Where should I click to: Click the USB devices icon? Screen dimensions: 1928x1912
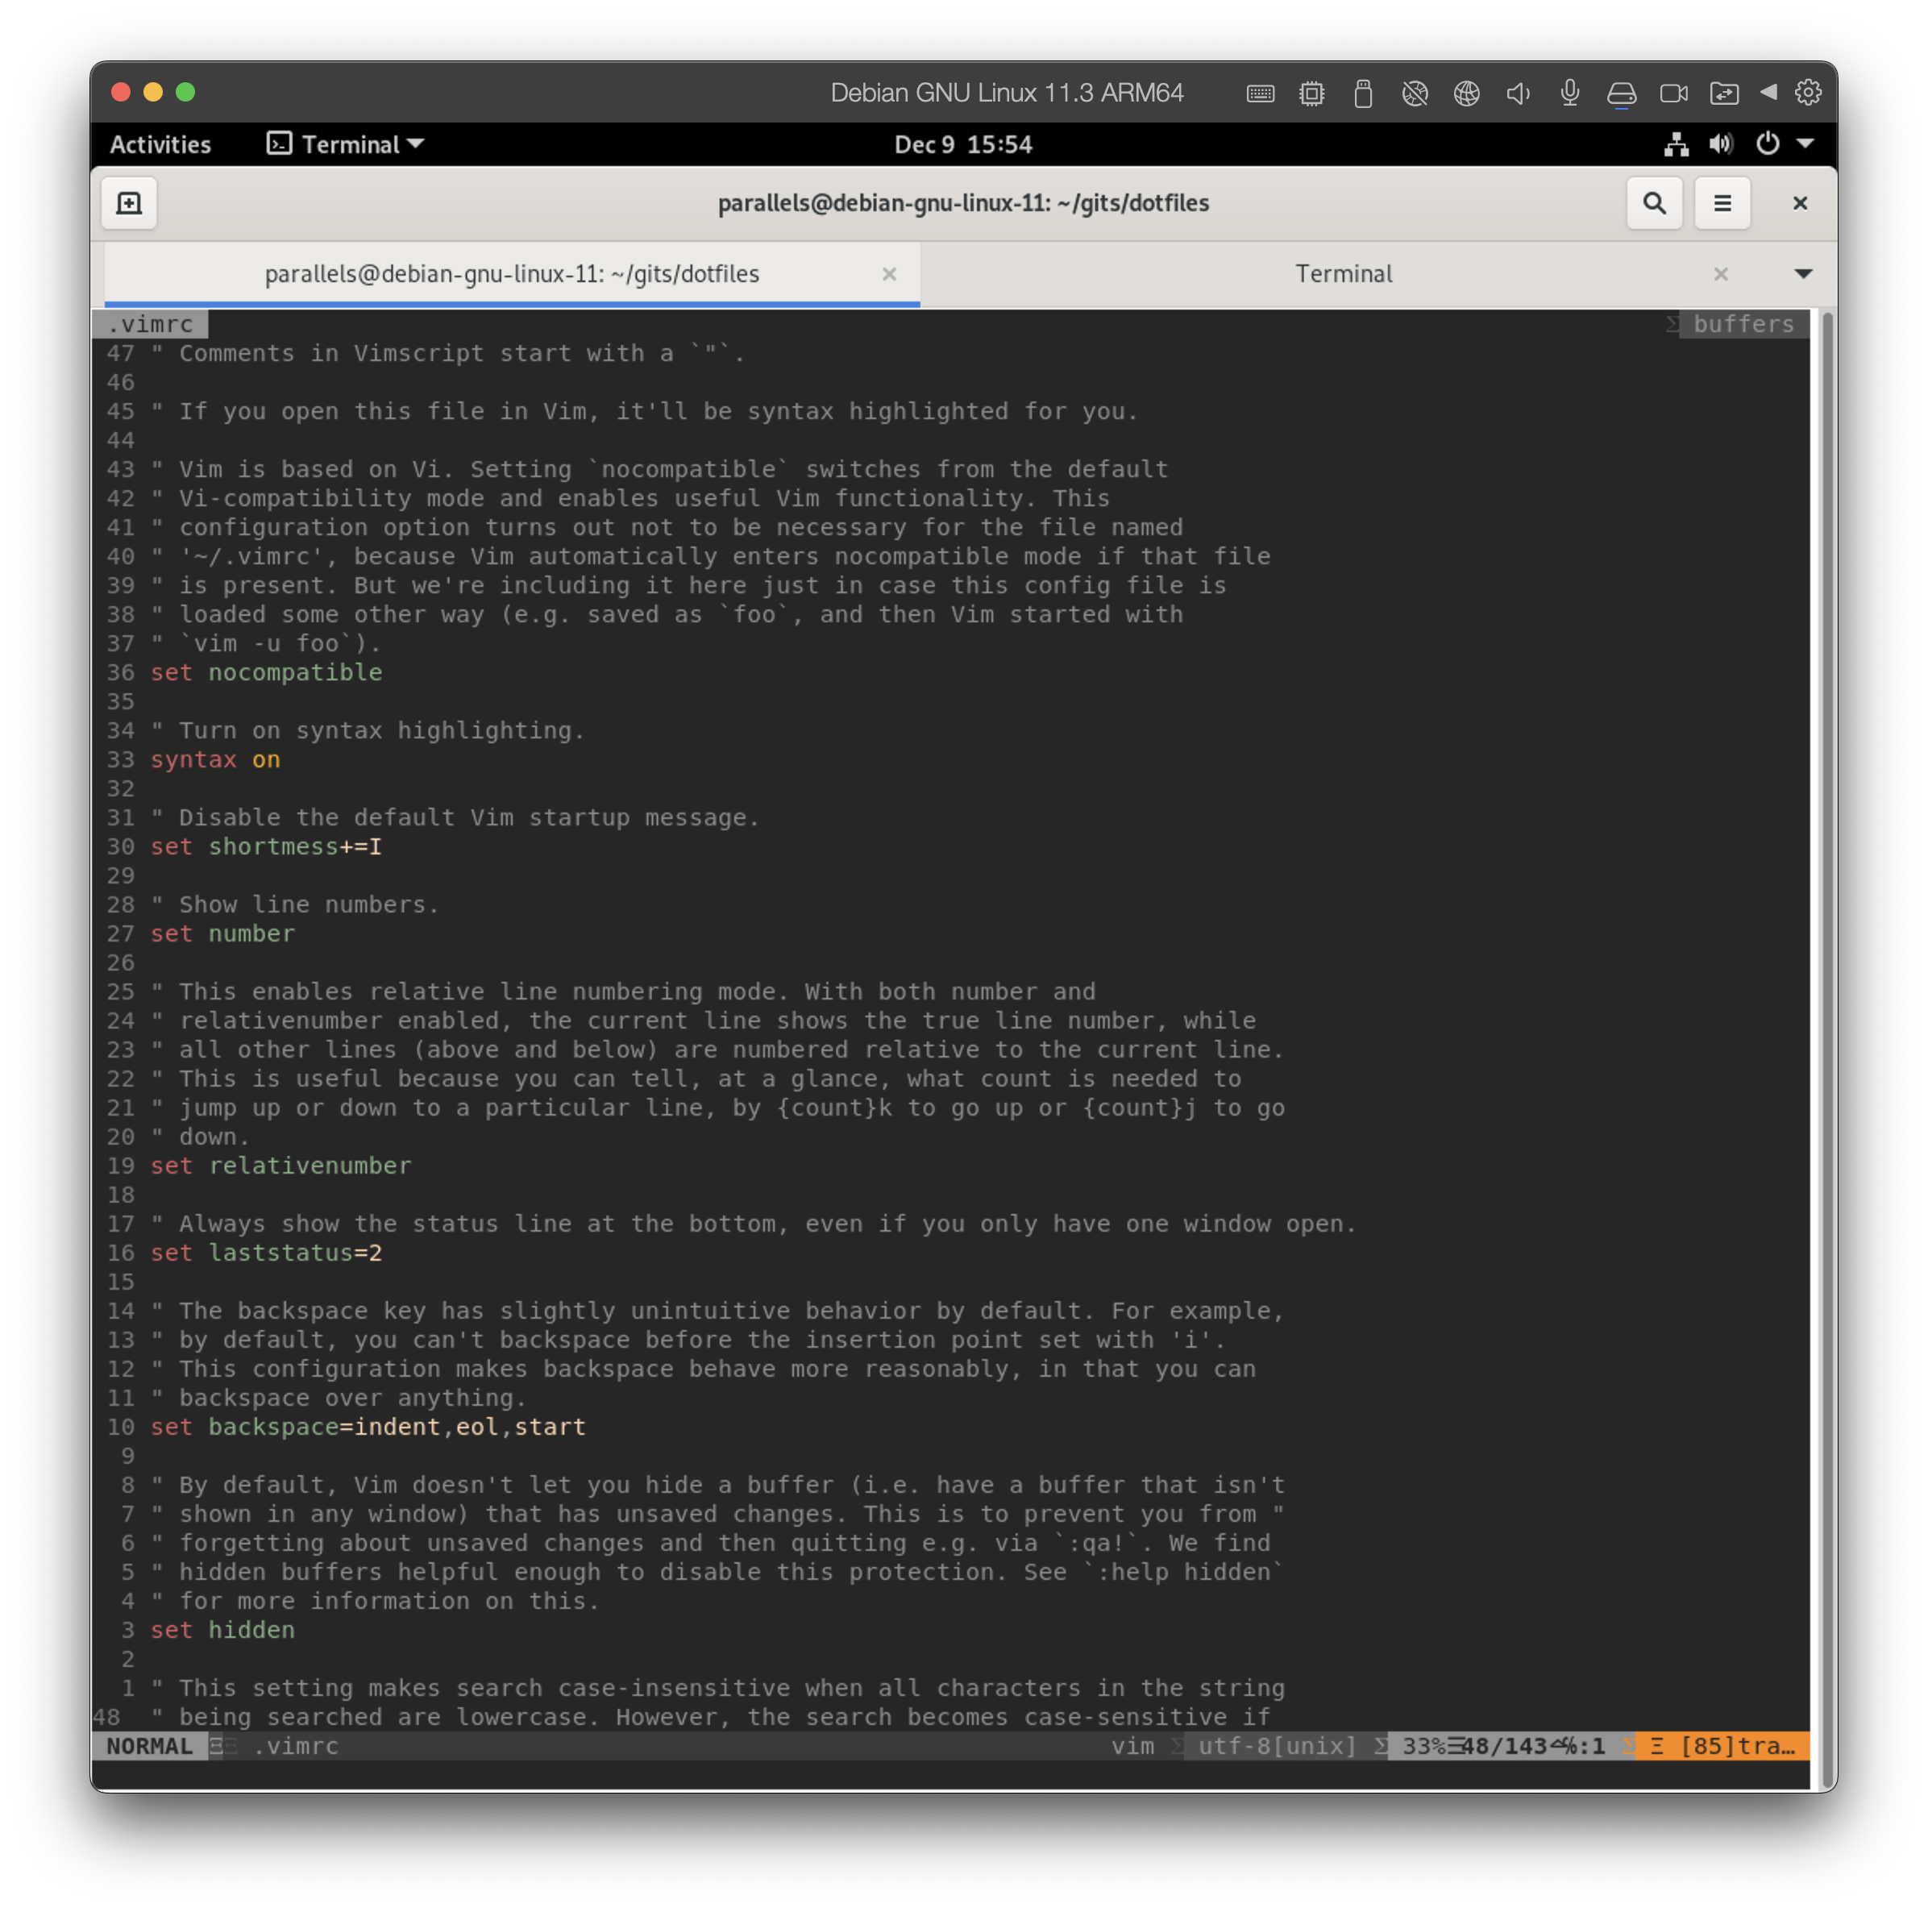click(x=1363, y=93)
